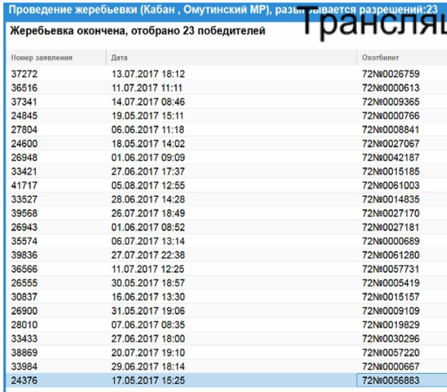Select the row with application 35574
This screenshot has height=392, width=447.
pos(226,241)
